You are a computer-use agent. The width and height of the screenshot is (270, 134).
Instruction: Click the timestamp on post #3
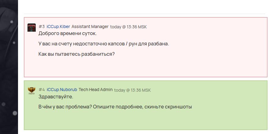[128, 27]
